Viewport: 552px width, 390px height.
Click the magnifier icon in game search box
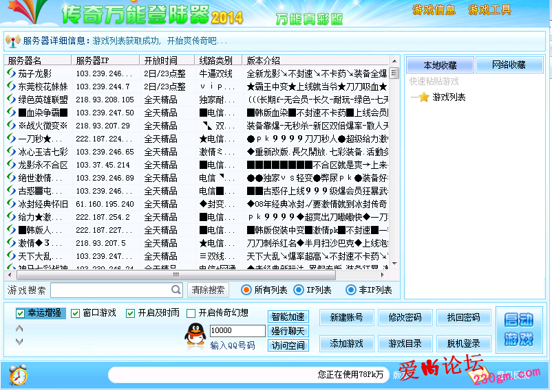[176, 290]
